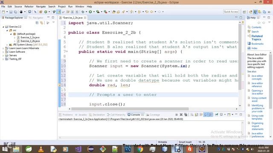Toggle Show Console When Standard Error Changes

click(x=210, y=114)
